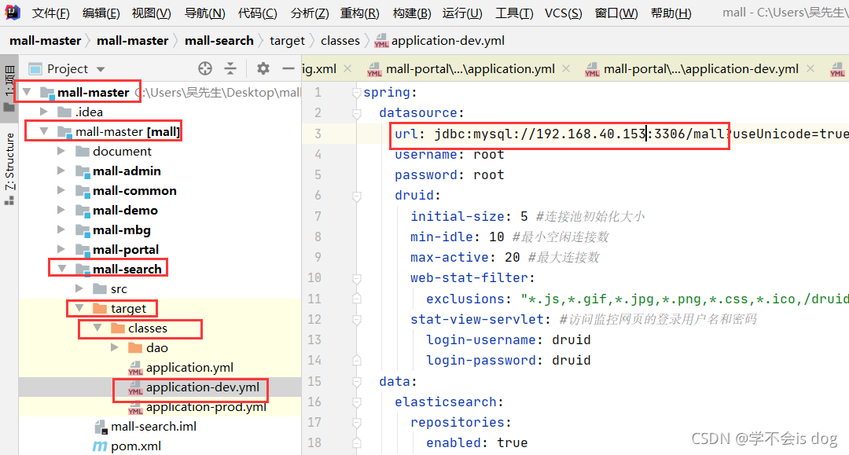The width and height of the screenshot is (849, 455).
Task: Collapse the mall-master [mall] tree node
Action: (x=44, y=130)
